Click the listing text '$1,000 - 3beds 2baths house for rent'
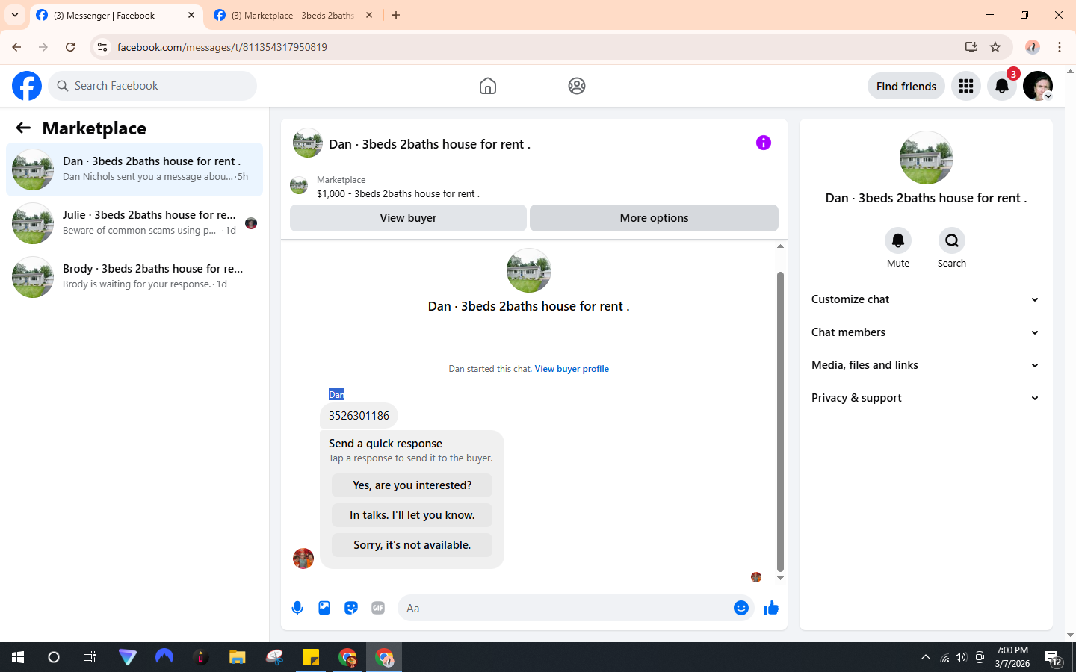The height and width of the screenshot is (672, 1076). pyautogui.click(x=398, y=193)
